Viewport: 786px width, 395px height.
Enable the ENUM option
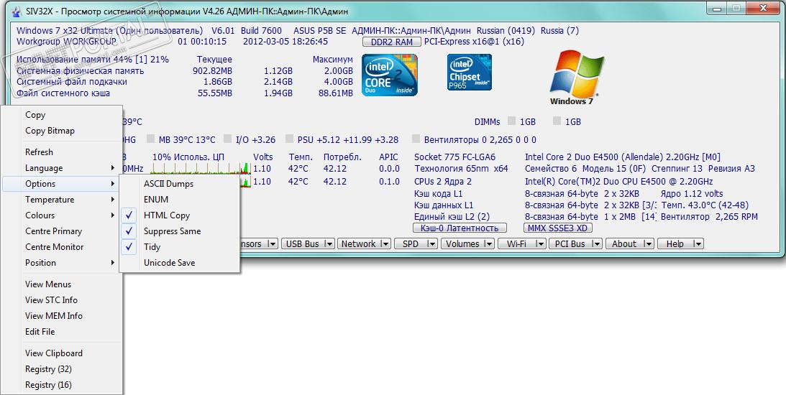[180, 199]
